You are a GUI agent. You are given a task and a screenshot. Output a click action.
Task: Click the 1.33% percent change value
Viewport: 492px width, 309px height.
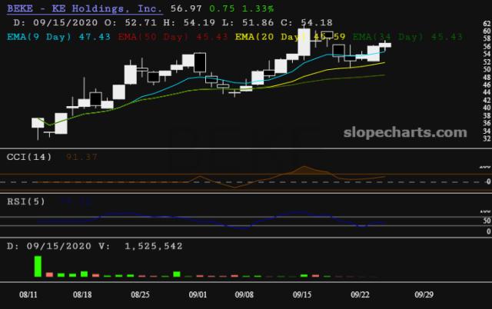tap(258, 8)
